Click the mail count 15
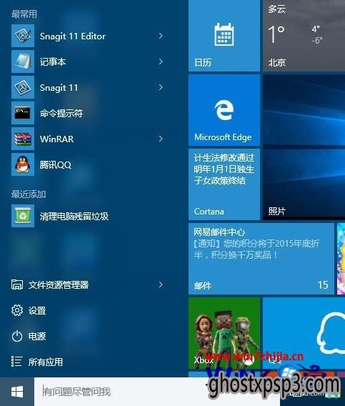The width and height of the screenshot is (345, 406). 323,285
